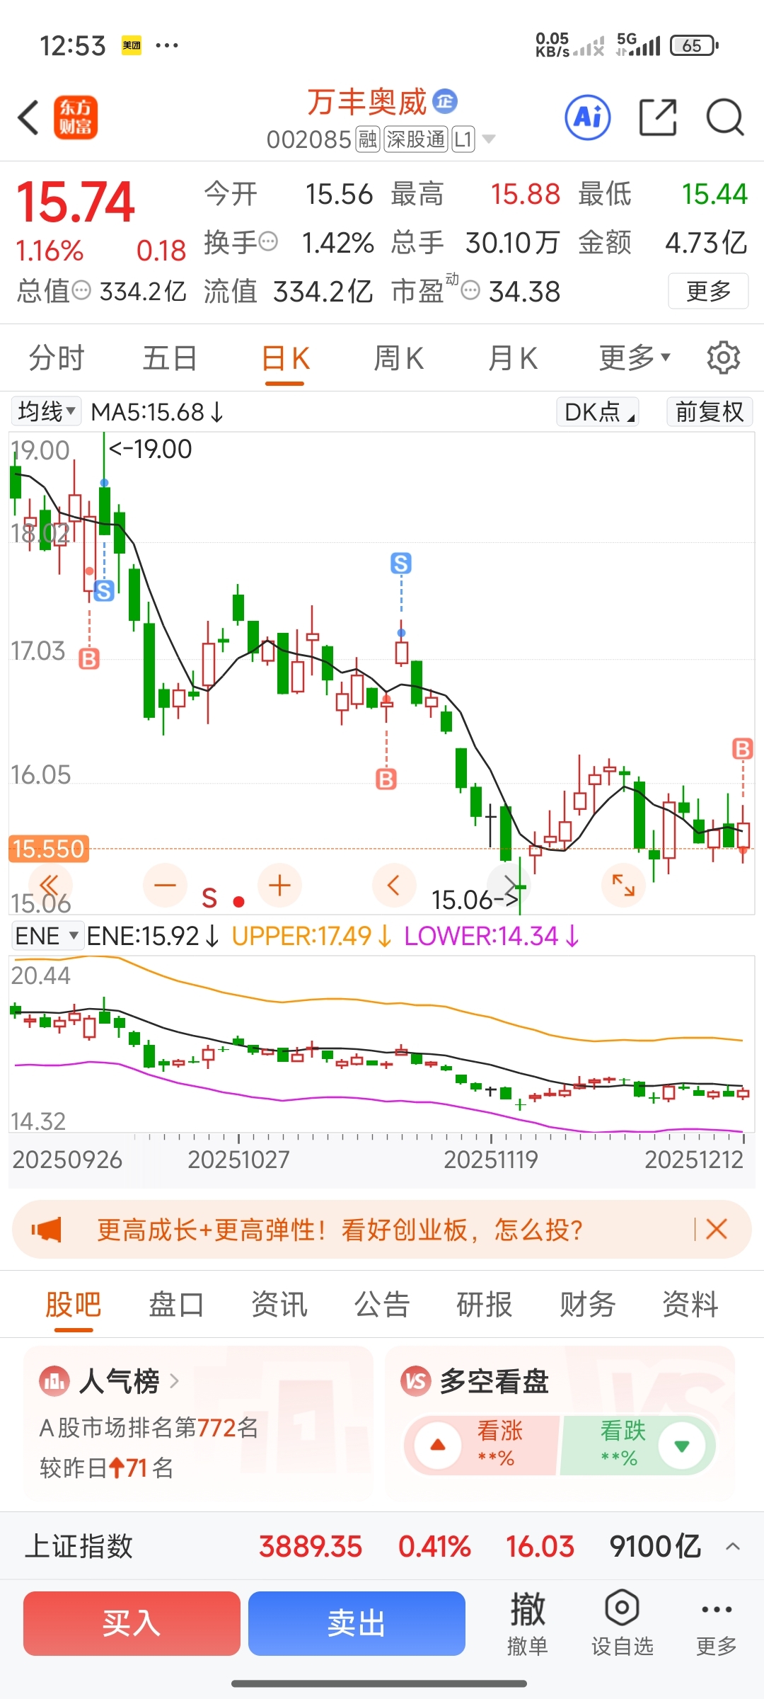Vote 看涨 with up arrow
Screen dimensions: 764x1699
(438, 1445)
